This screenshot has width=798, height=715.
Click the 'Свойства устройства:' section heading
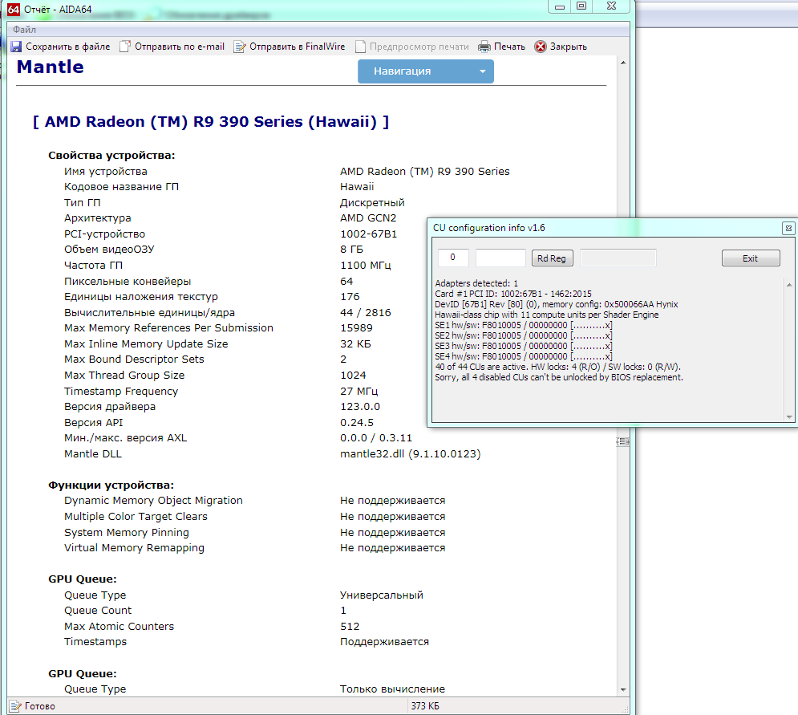tap(111, 156)
